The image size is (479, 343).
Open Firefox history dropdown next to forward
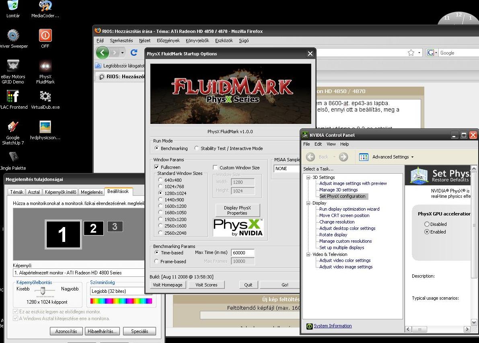click(123, 53)
